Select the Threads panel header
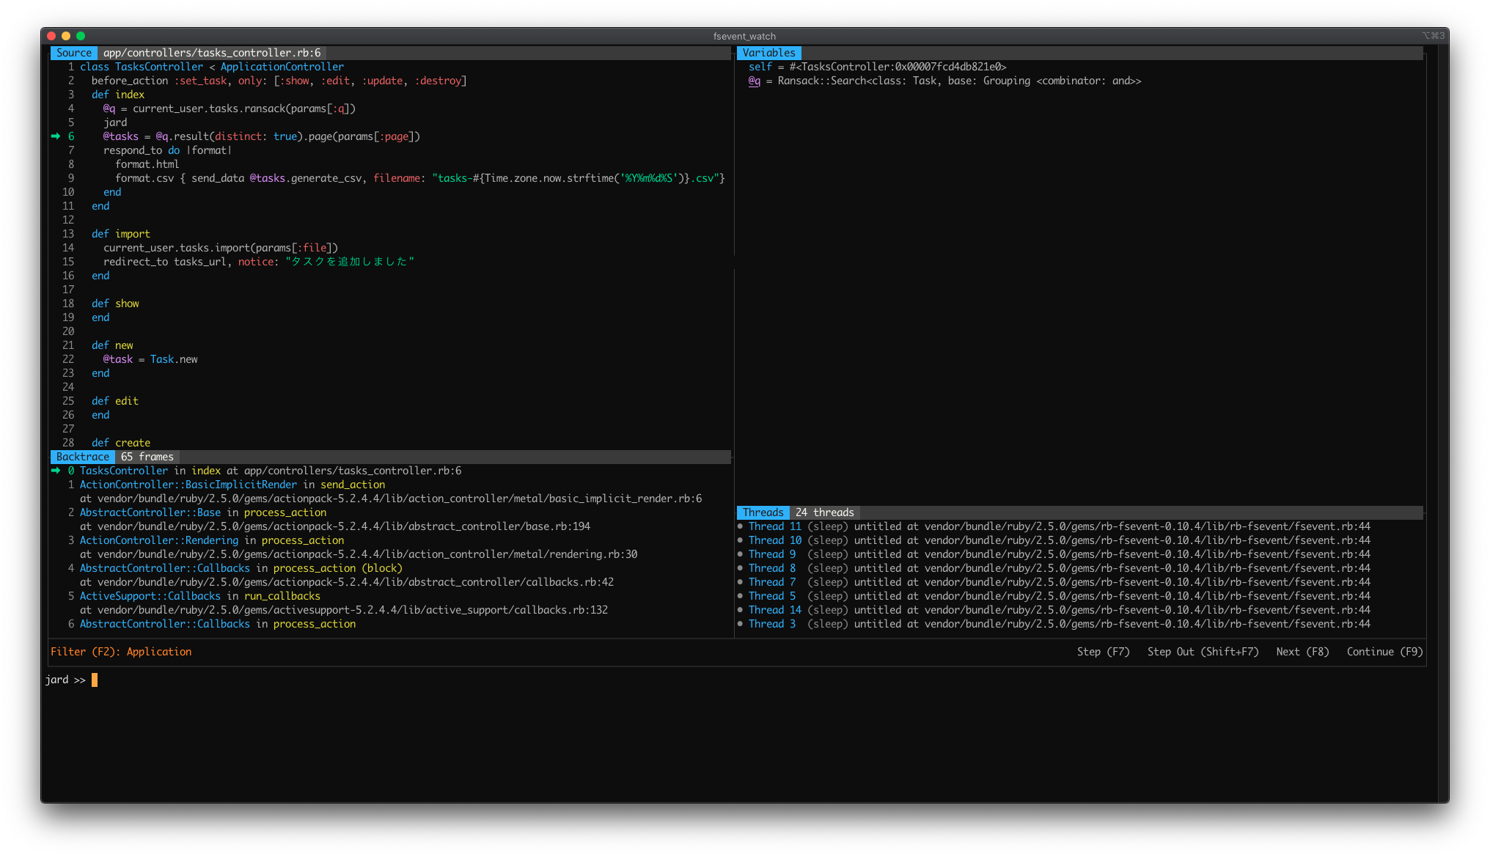The width and height of the screenshot is (1490, 857). [x=763, y=512]
